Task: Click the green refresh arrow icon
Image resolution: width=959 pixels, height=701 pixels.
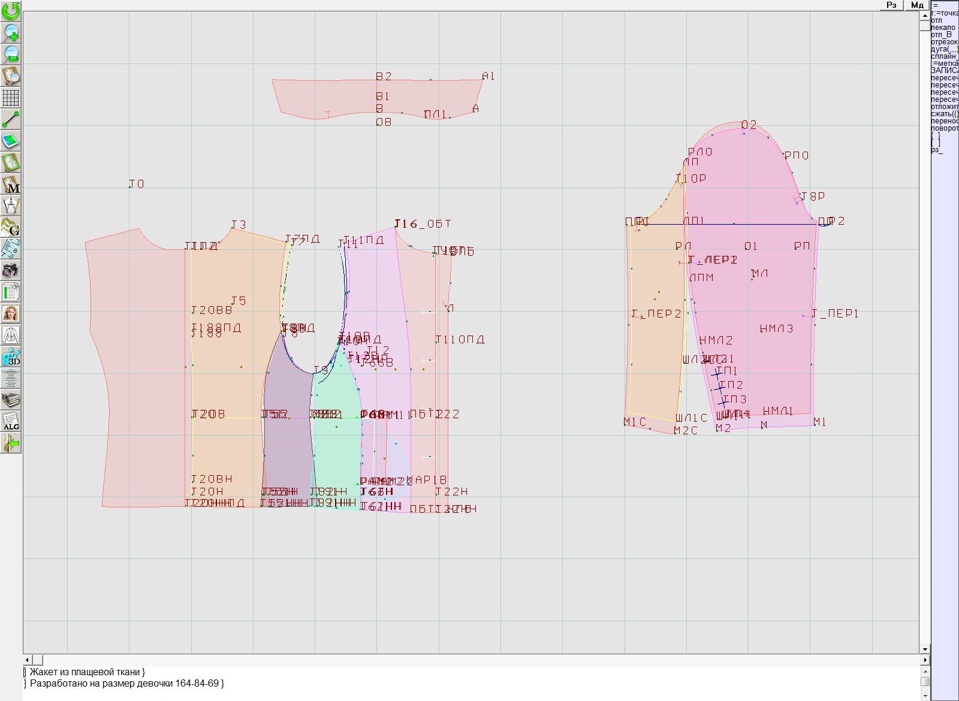Action: [11, 11]
